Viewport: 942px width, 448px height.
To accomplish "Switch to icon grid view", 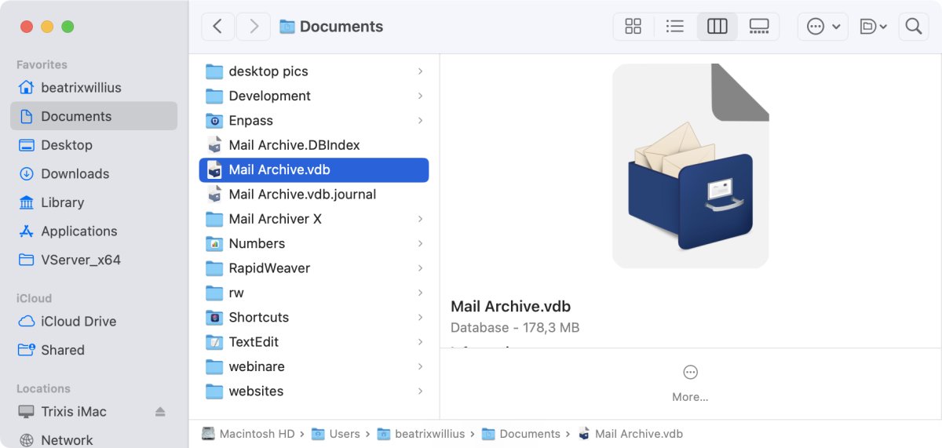I will [633, 27].
